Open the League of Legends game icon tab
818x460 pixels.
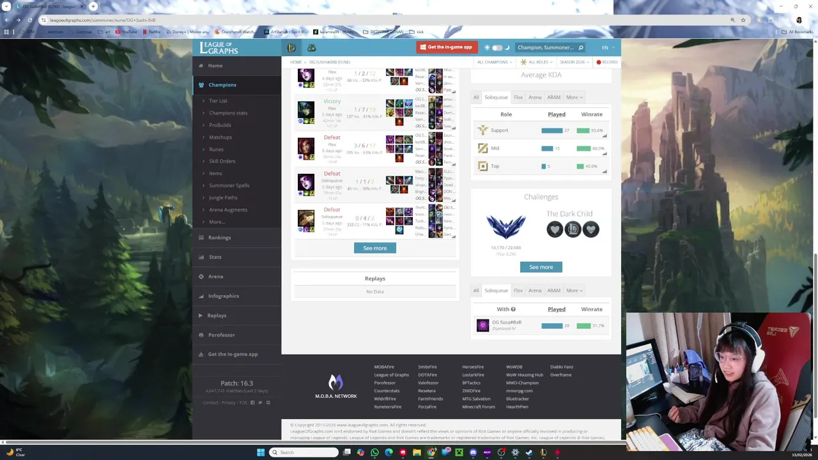click(291, 48)
